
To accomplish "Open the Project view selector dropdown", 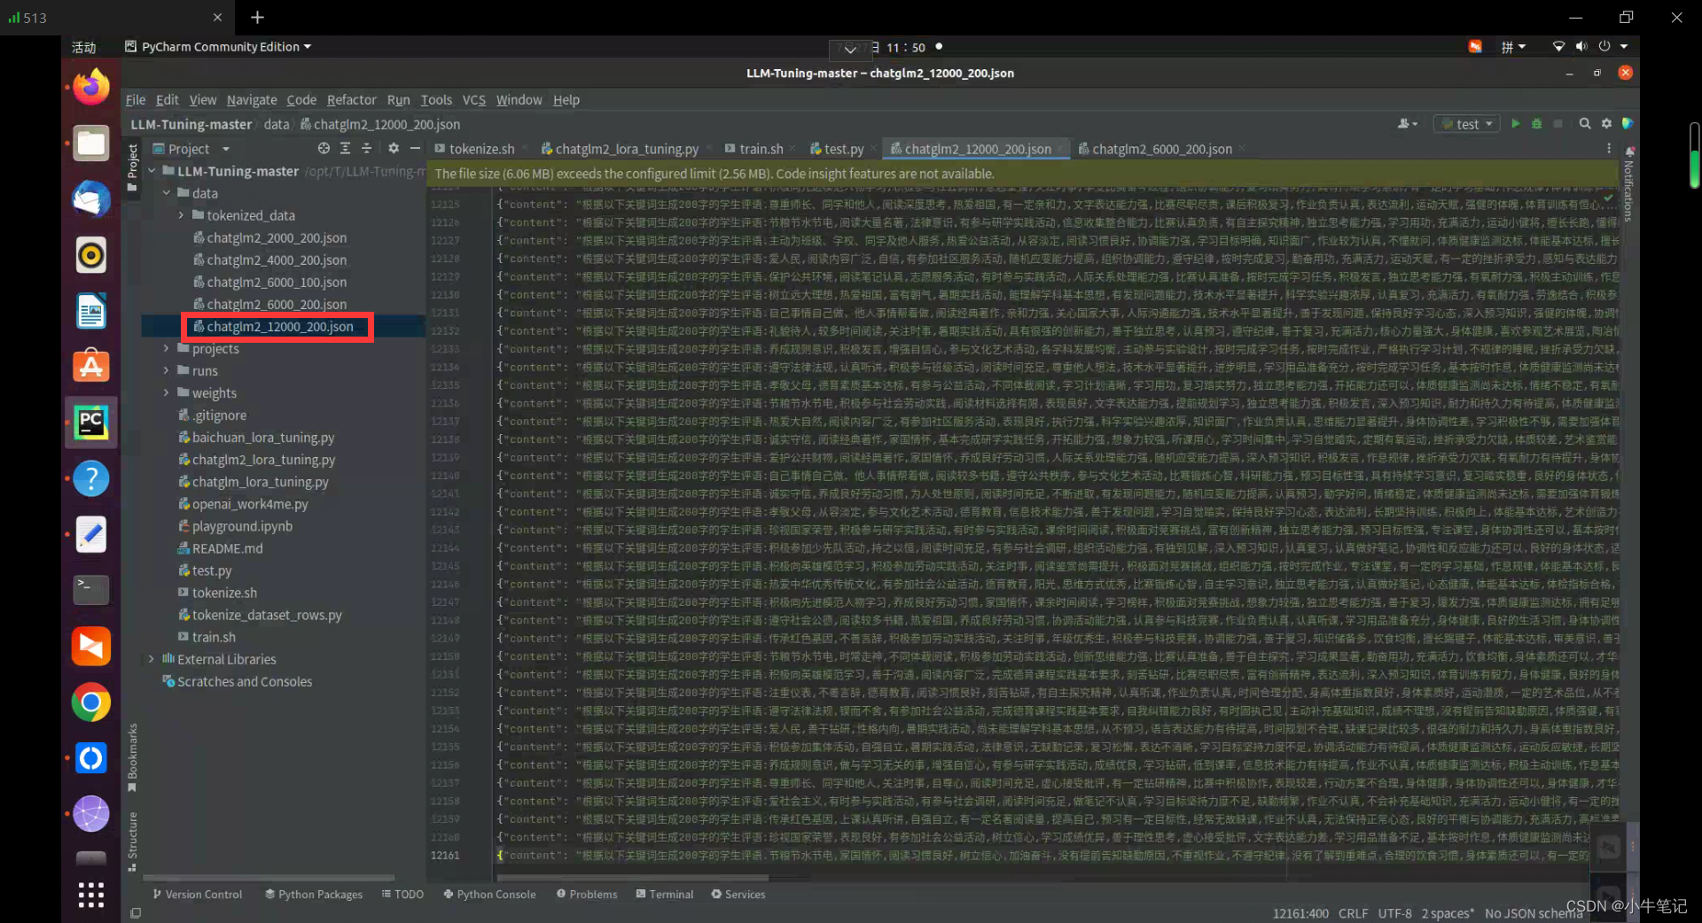I will point(191,149).
